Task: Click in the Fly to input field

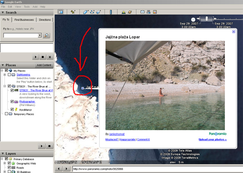Action: (21, 35)
